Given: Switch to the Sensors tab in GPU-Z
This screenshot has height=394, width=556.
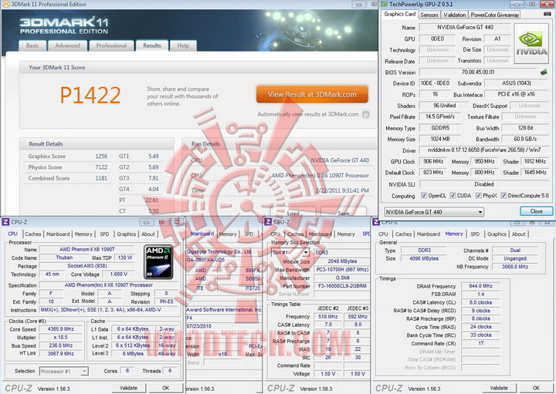Looking at the screenshot, I should [x=429, y=15].
